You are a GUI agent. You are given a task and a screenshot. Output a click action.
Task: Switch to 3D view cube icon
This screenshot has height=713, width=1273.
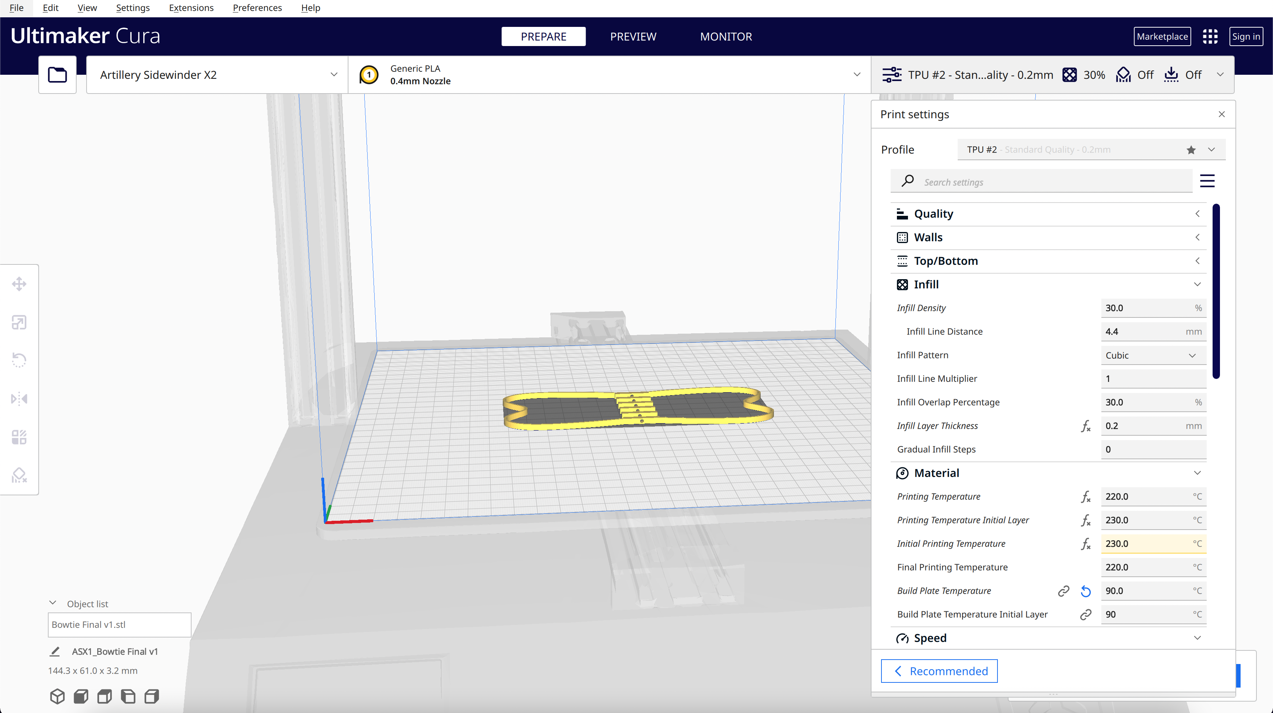click(57, 696)
